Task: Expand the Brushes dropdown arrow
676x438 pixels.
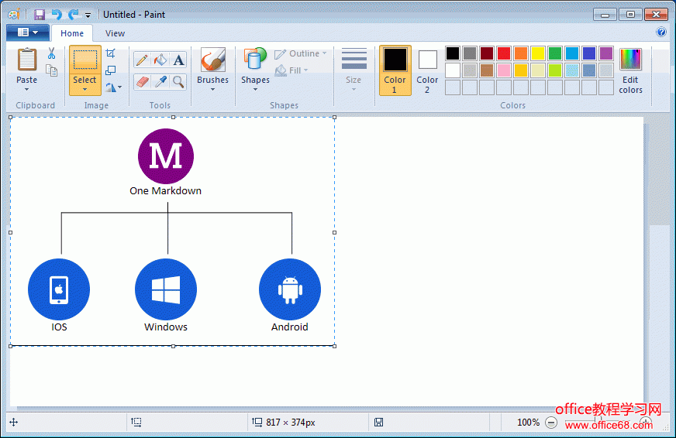Action: tap(212, 90)
